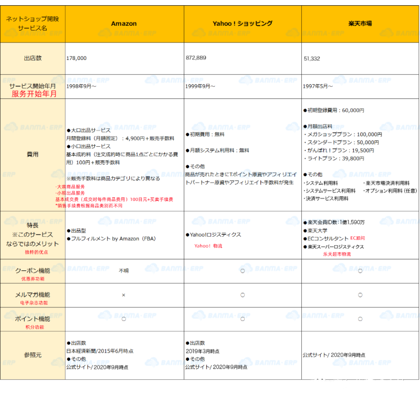Click Rakuten circle mark in クーポン機能 row

(360, 271)
